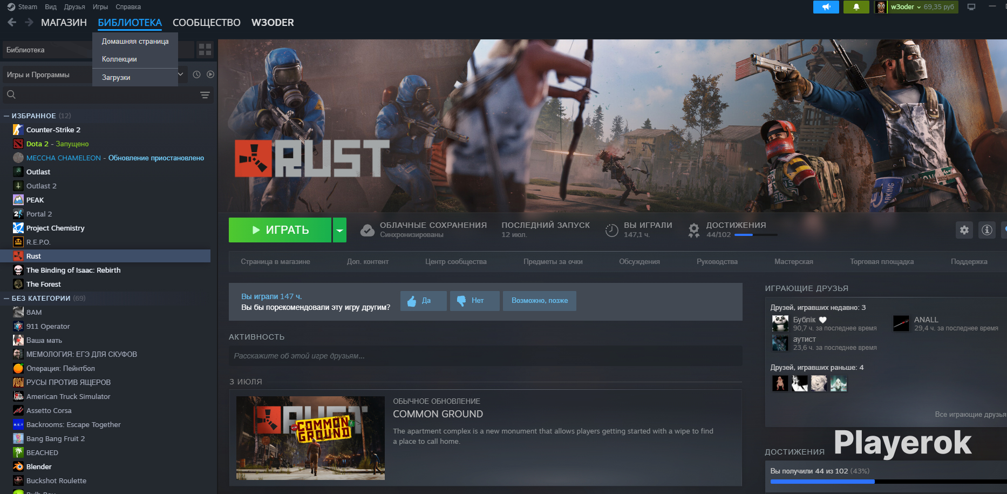Screen dimensions: 1007x494
Task: Recommend Rust with the Да button
Action: click(x=424, y=301)
